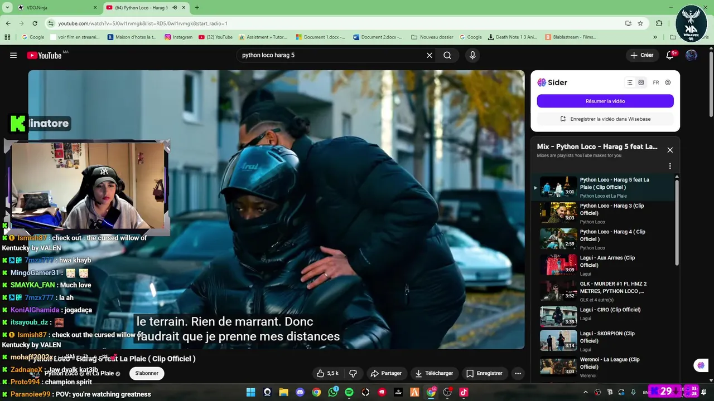Select Lagui - SKORPION in playlist
The image size is (714, 401).
click(602, 341)
